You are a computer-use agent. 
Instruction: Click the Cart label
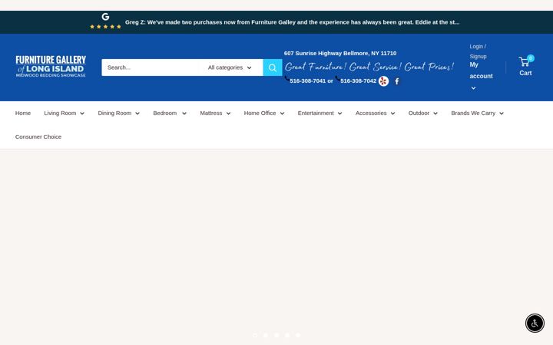coord(525,73)
